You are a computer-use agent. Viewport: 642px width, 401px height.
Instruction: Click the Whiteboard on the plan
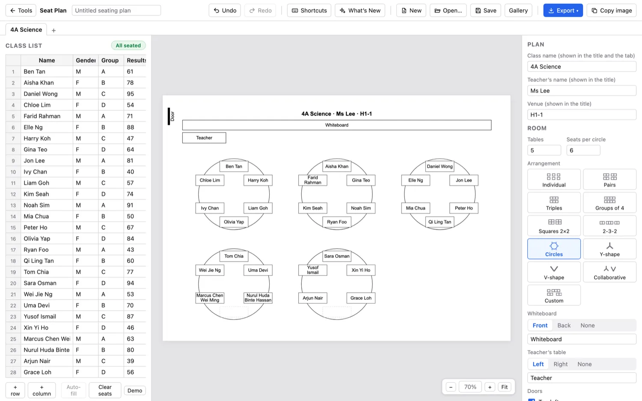(x=337, y=125)
